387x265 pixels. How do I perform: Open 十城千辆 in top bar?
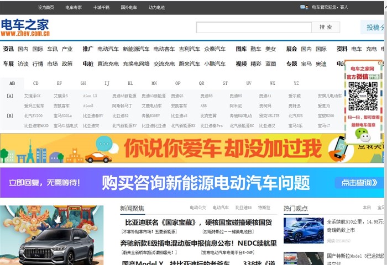(x=101, y=7)
